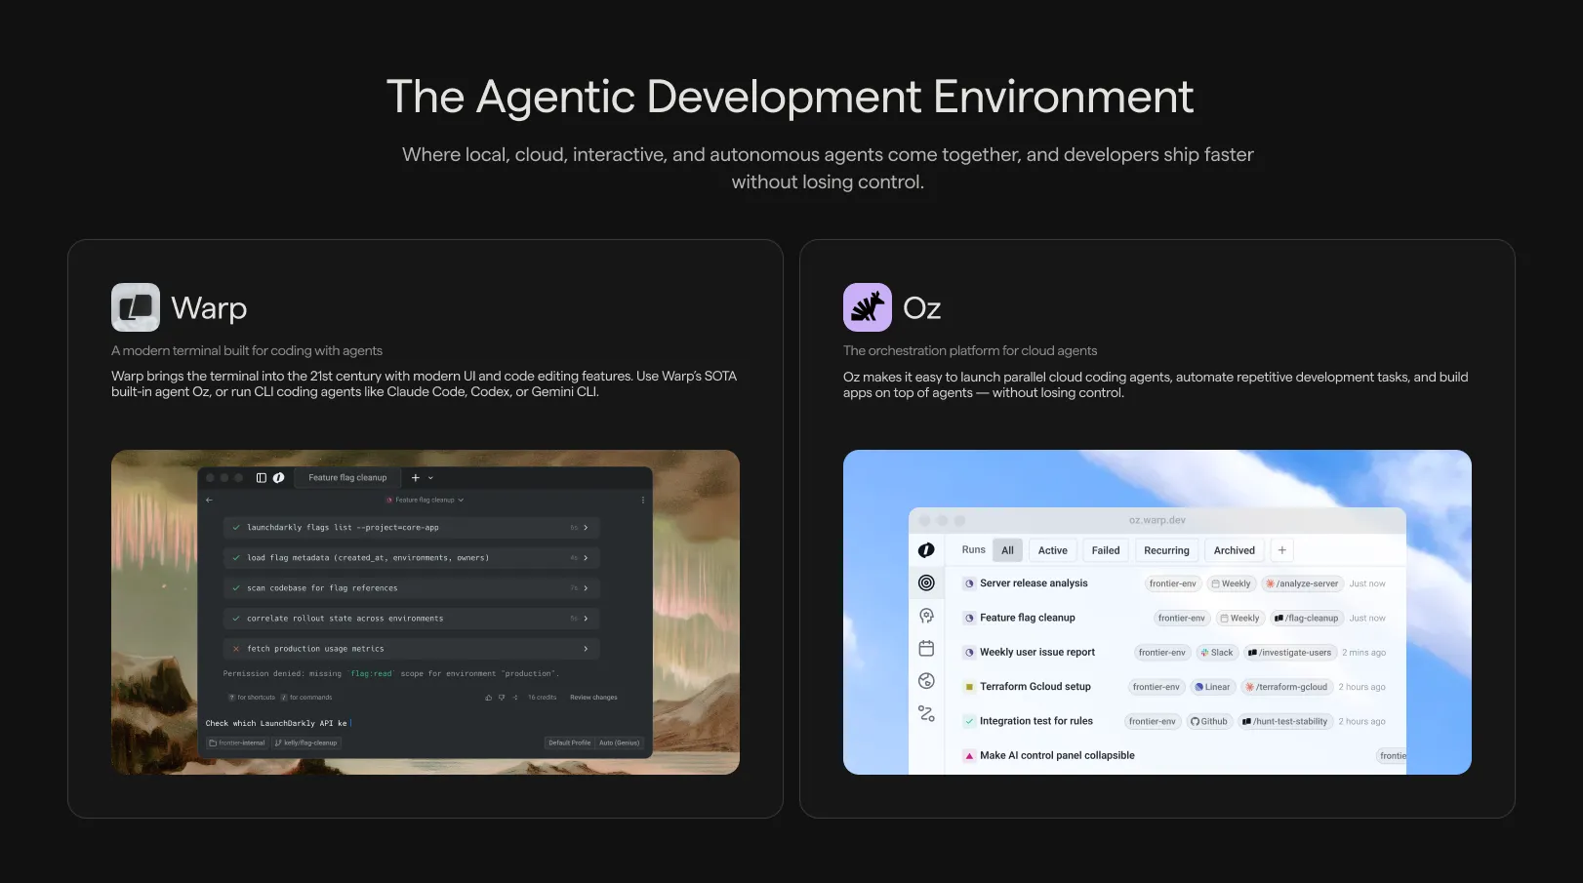Select the Runs target icon in Oz sidebar
Image resolution: width=1583 pixels, height=883 pixels.
pyautogui.click(x=926, y=582)
